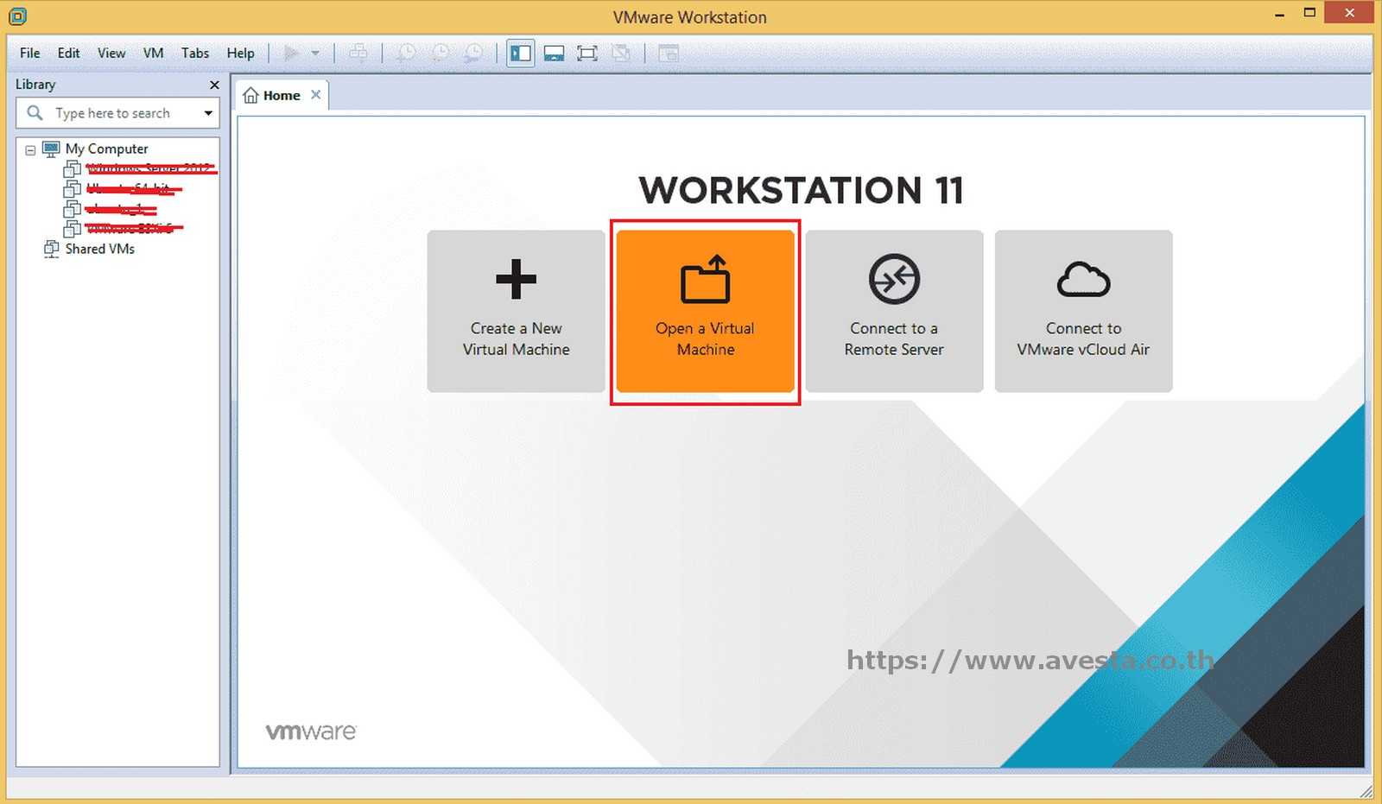Open the Snapshot Manager icon
This screenshot has width=1382, height=804.
[473, 53]
